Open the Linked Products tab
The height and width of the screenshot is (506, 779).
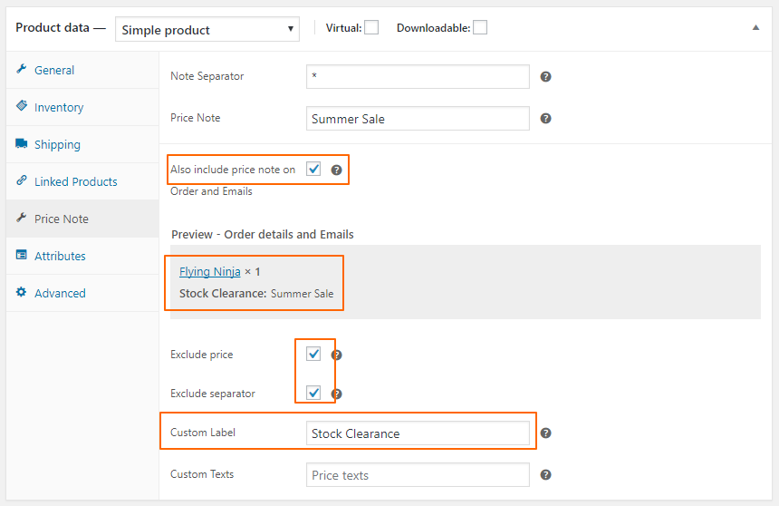(x=75, y=181)
